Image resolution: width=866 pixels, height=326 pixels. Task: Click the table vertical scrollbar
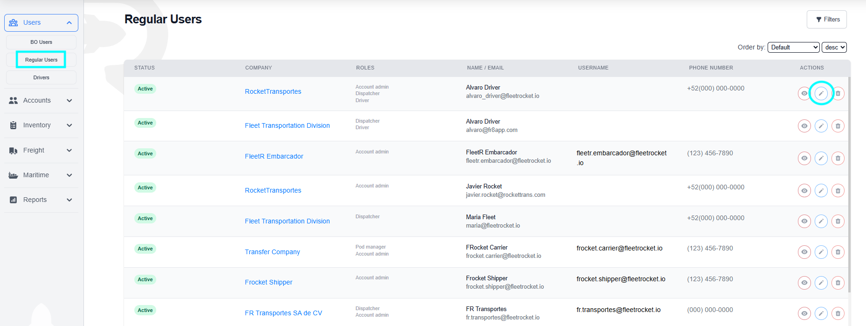click(849, 184)
